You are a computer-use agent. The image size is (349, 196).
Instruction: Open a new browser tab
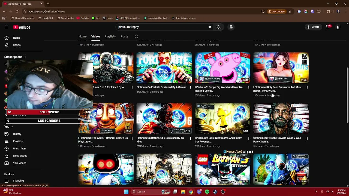[48, 4]
